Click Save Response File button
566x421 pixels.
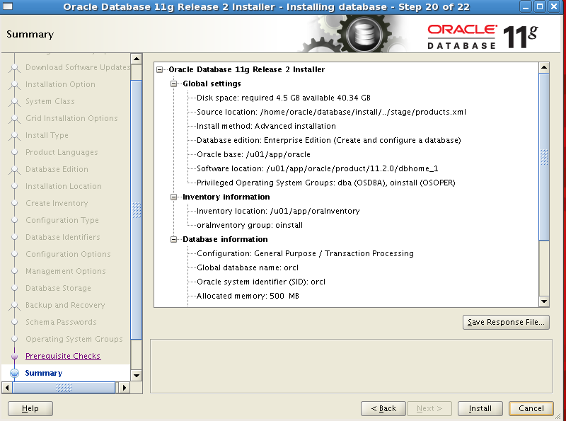coord(506,322)
